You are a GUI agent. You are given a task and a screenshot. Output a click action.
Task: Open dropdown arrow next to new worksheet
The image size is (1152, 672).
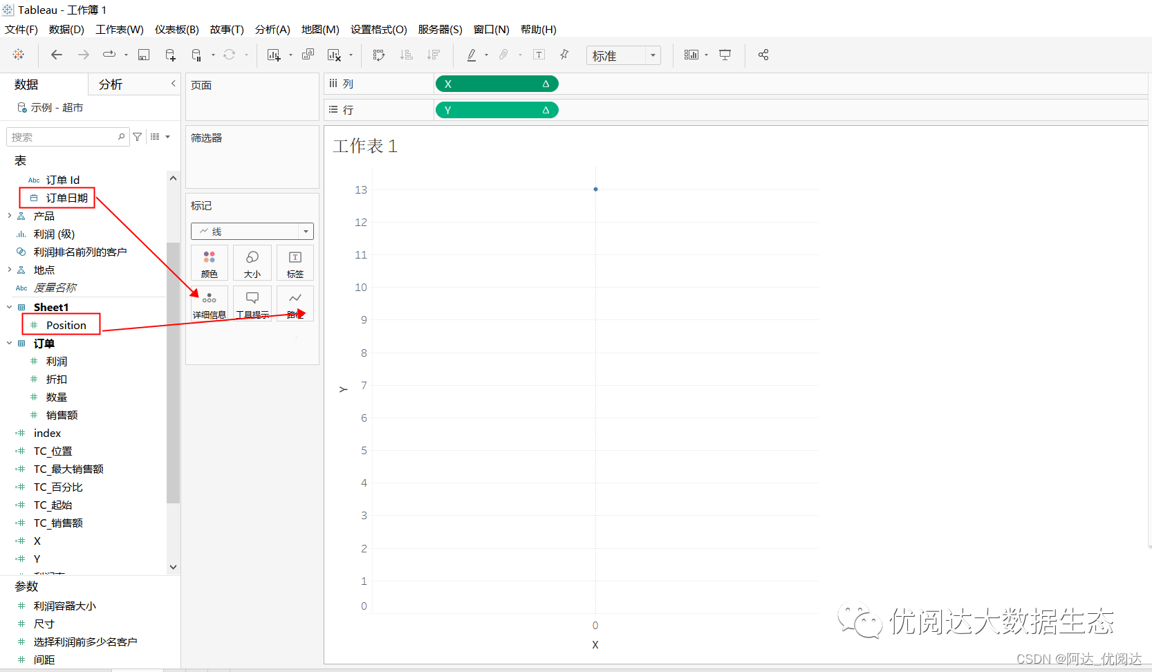(290, 55)
